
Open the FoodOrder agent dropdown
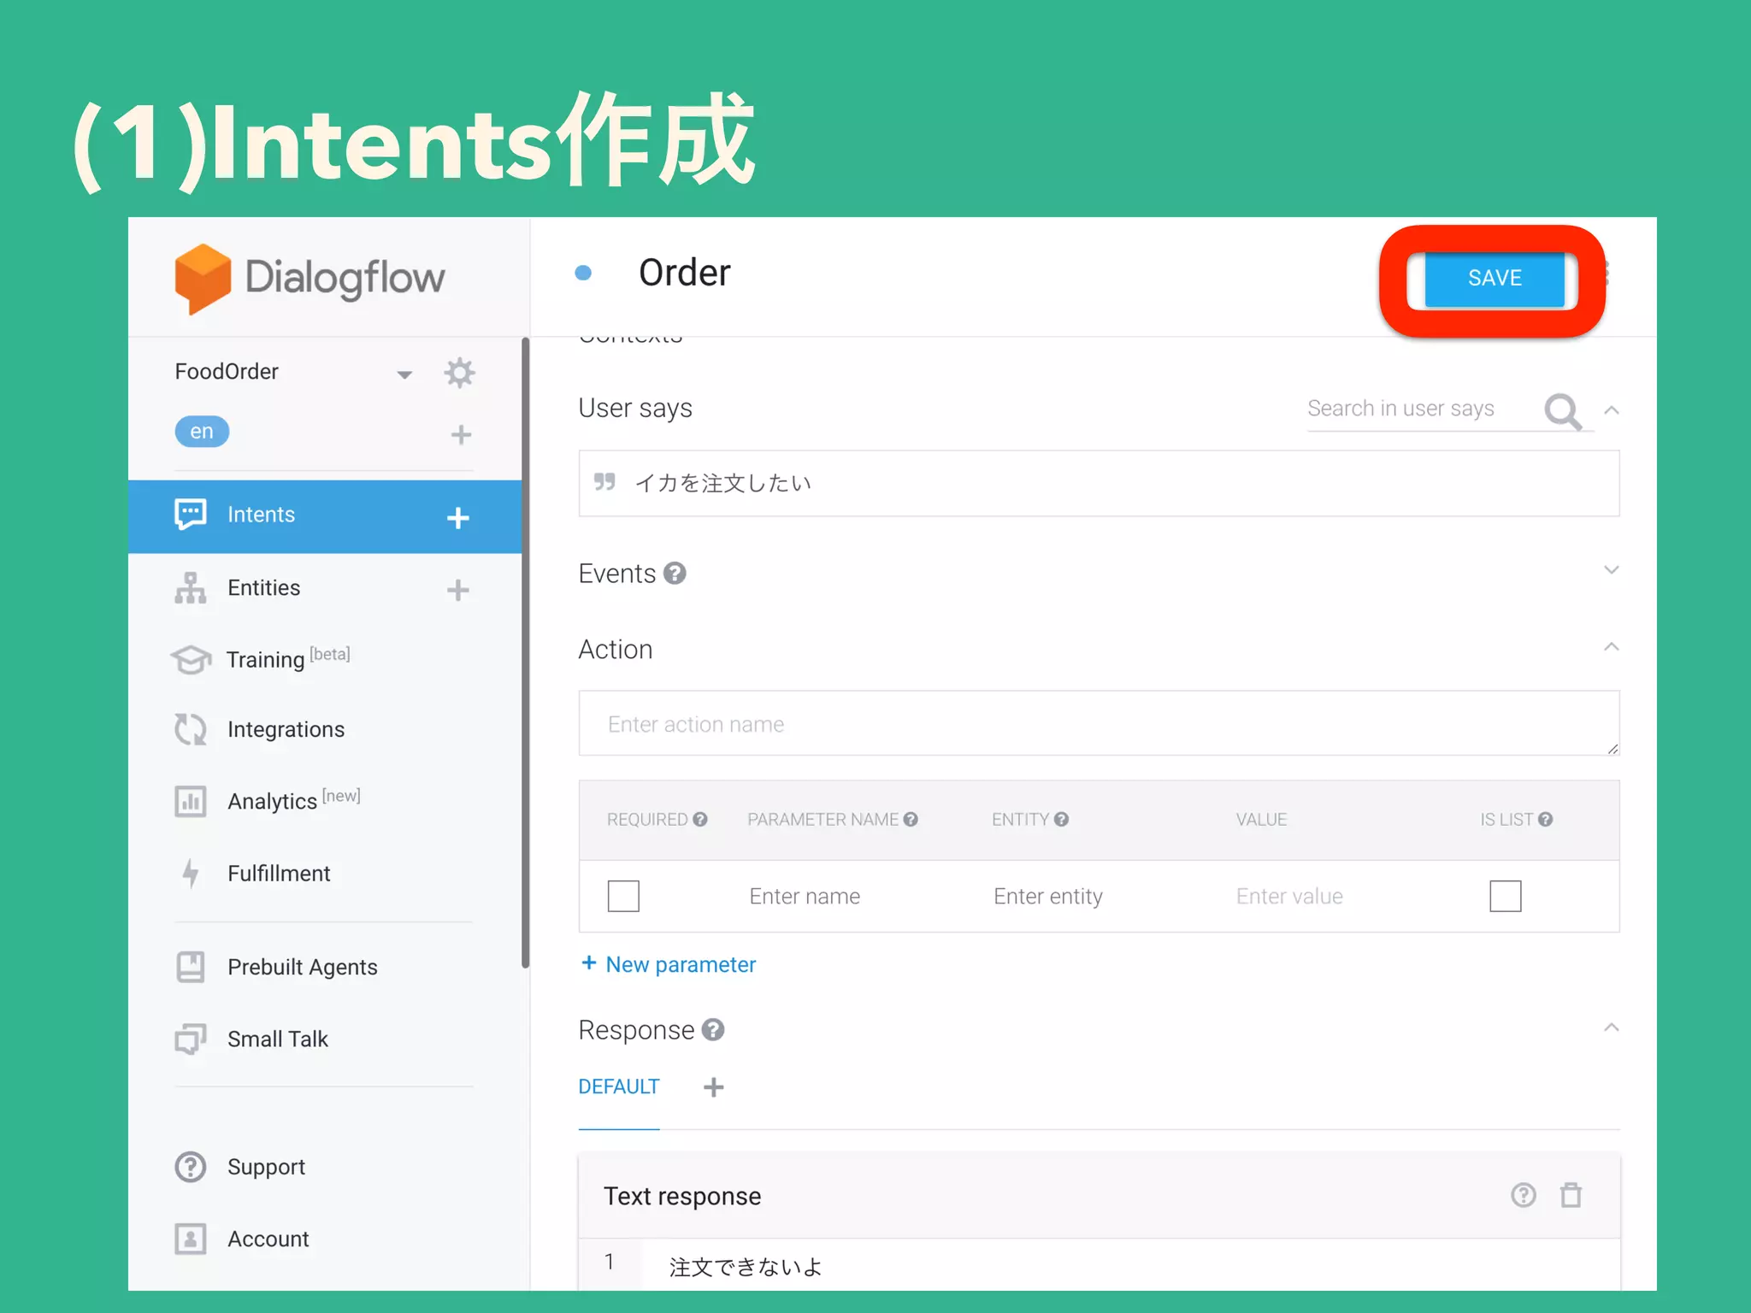point(404,374)
